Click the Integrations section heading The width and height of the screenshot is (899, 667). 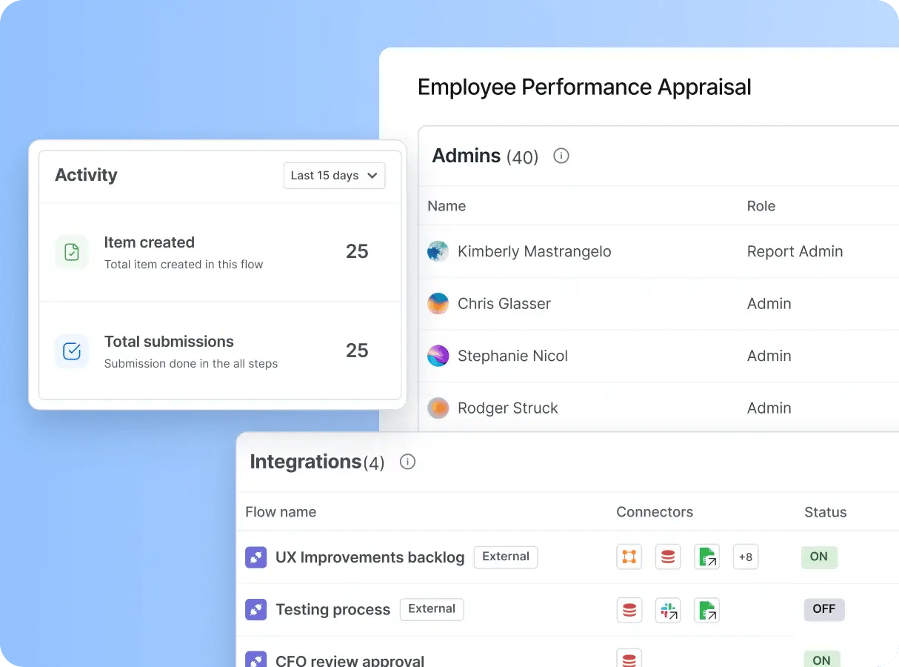click(306, 462)
